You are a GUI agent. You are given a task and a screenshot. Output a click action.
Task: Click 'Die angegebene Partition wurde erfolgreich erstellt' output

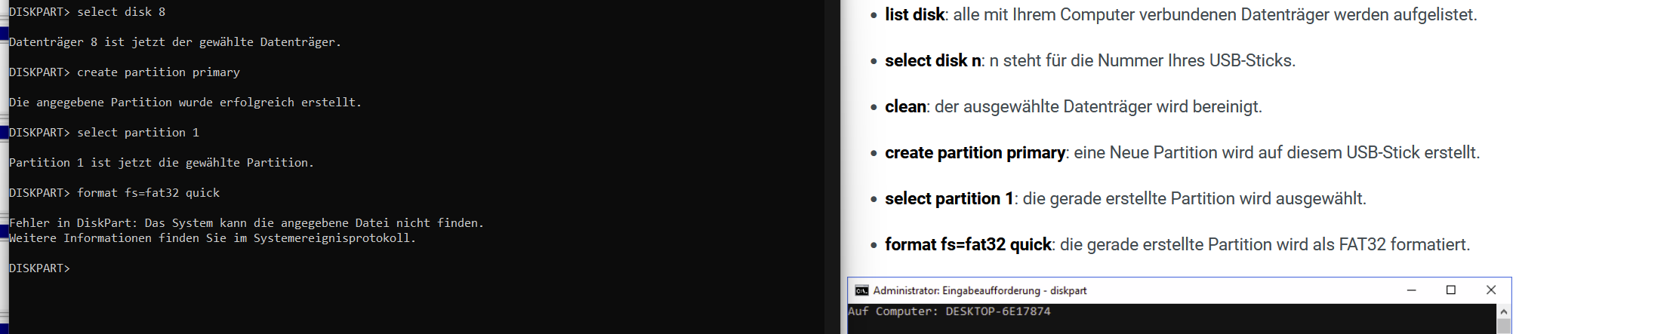[x=185, y=103]
